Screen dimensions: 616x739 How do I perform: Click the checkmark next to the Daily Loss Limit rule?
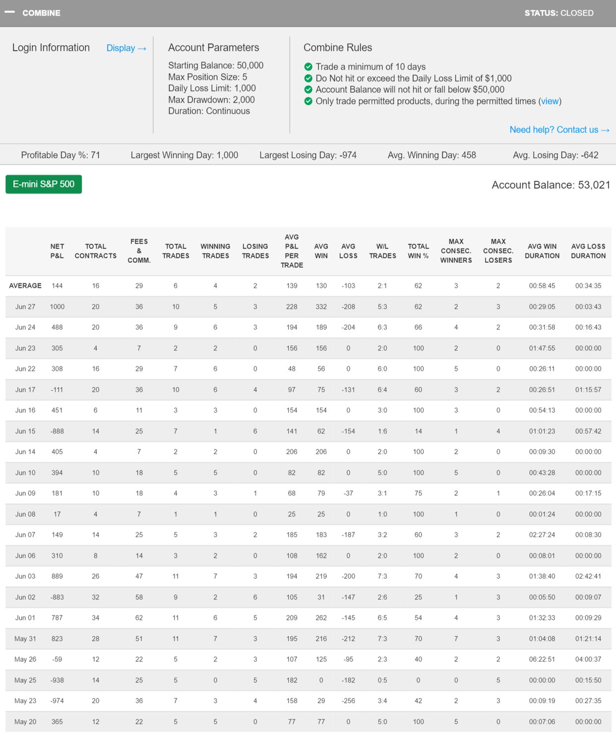(x=308, y=78)
